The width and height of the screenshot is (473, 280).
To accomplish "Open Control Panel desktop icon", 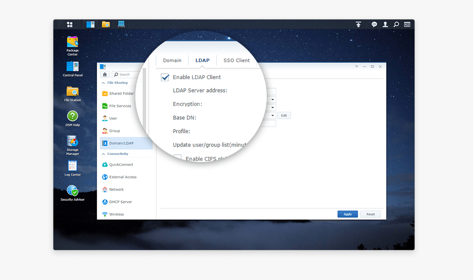I will pyautogui.click(x=72, y=69).
